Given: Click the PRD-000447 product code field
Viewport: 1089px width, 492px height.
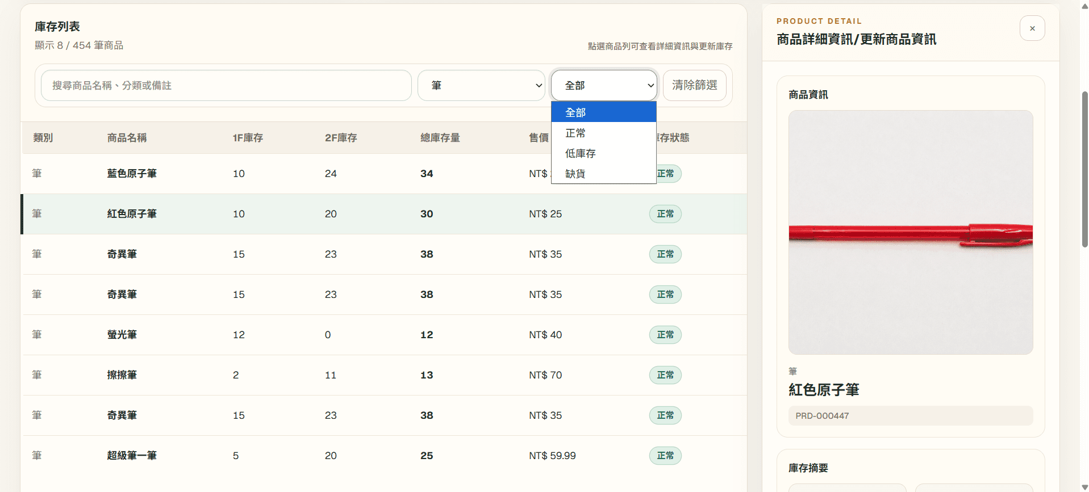Looking at the screenshot, I should pos(911,416).
